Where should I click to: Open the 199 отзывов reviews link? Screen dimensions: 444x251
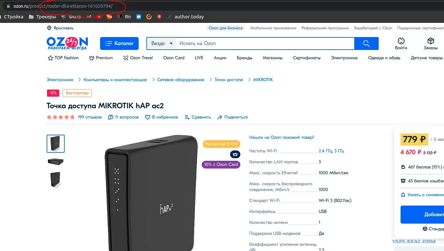point(90,117)
